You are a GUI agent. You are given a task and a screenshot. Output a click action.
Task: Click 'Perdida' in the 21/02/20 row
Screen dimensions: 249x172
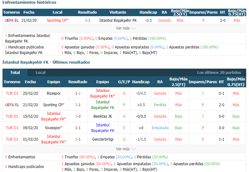[x=160, y=105]
